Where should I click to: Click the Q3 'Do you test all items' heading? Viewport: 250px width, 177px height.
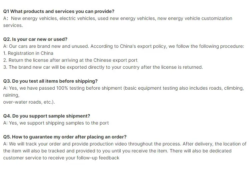pyautogui.click(x=50, y=81)
